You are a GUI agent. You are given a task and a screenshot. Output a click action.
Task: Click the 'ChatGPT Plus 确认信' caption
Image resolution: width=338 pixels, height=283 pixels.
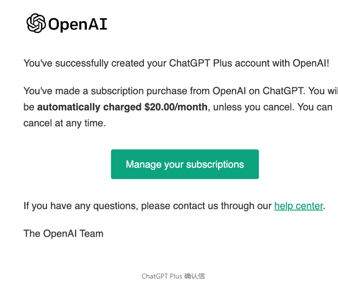point(173,276)
